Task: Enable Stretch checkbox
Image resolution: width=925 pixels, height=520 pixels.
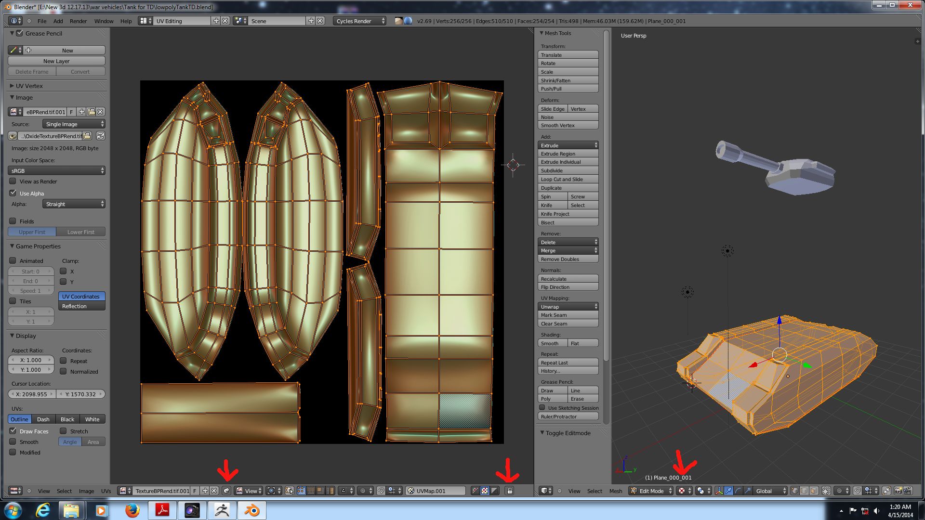Action: 63,431
